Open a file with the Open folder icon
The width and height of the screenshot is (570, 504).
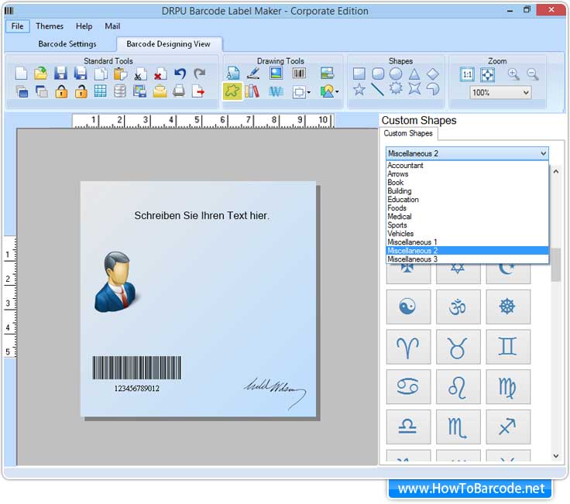(41, 74)
